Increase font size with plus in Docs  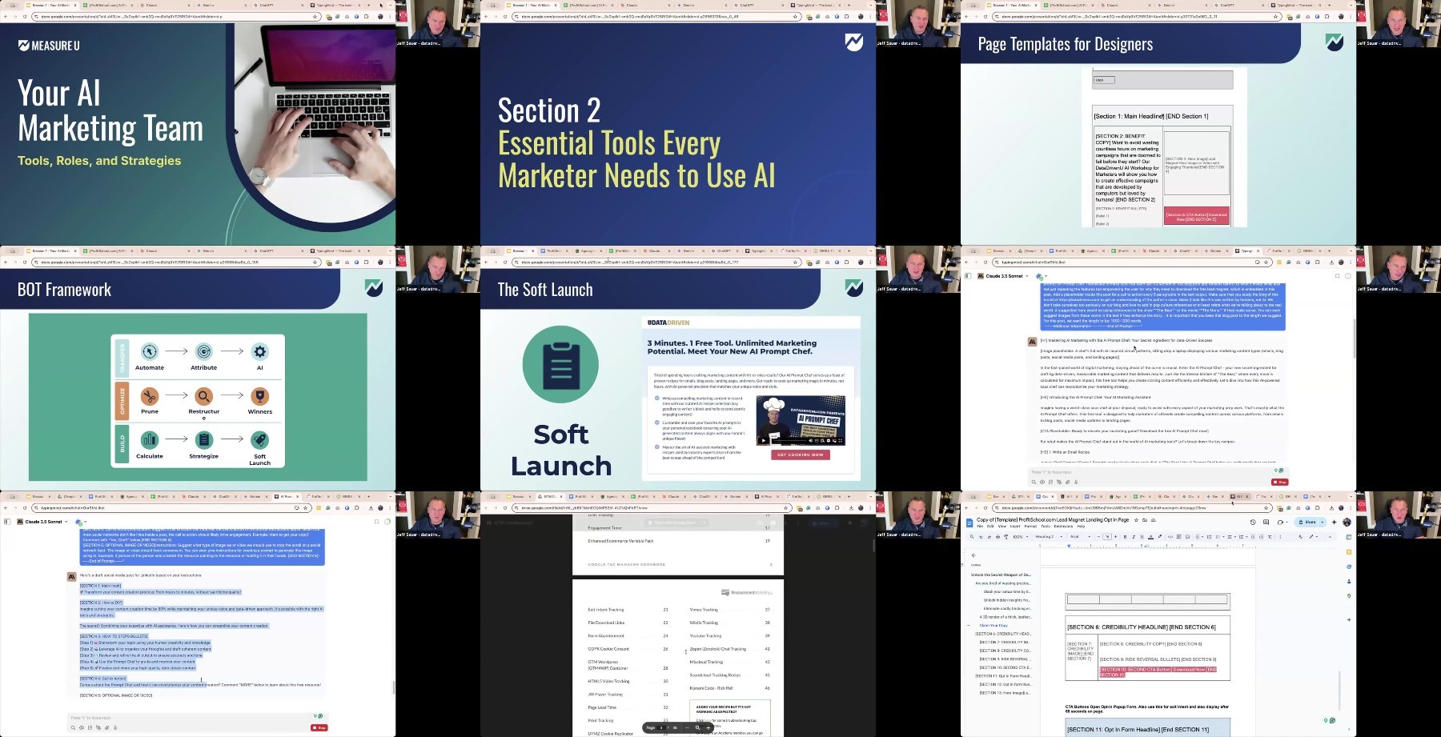click(1115, 536)
